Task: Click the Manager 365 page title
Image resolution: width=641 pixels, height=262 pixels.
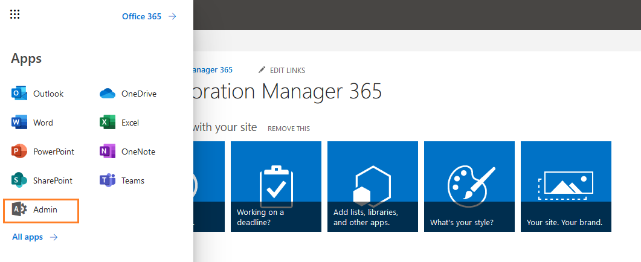Action: (x=288, y=91)
